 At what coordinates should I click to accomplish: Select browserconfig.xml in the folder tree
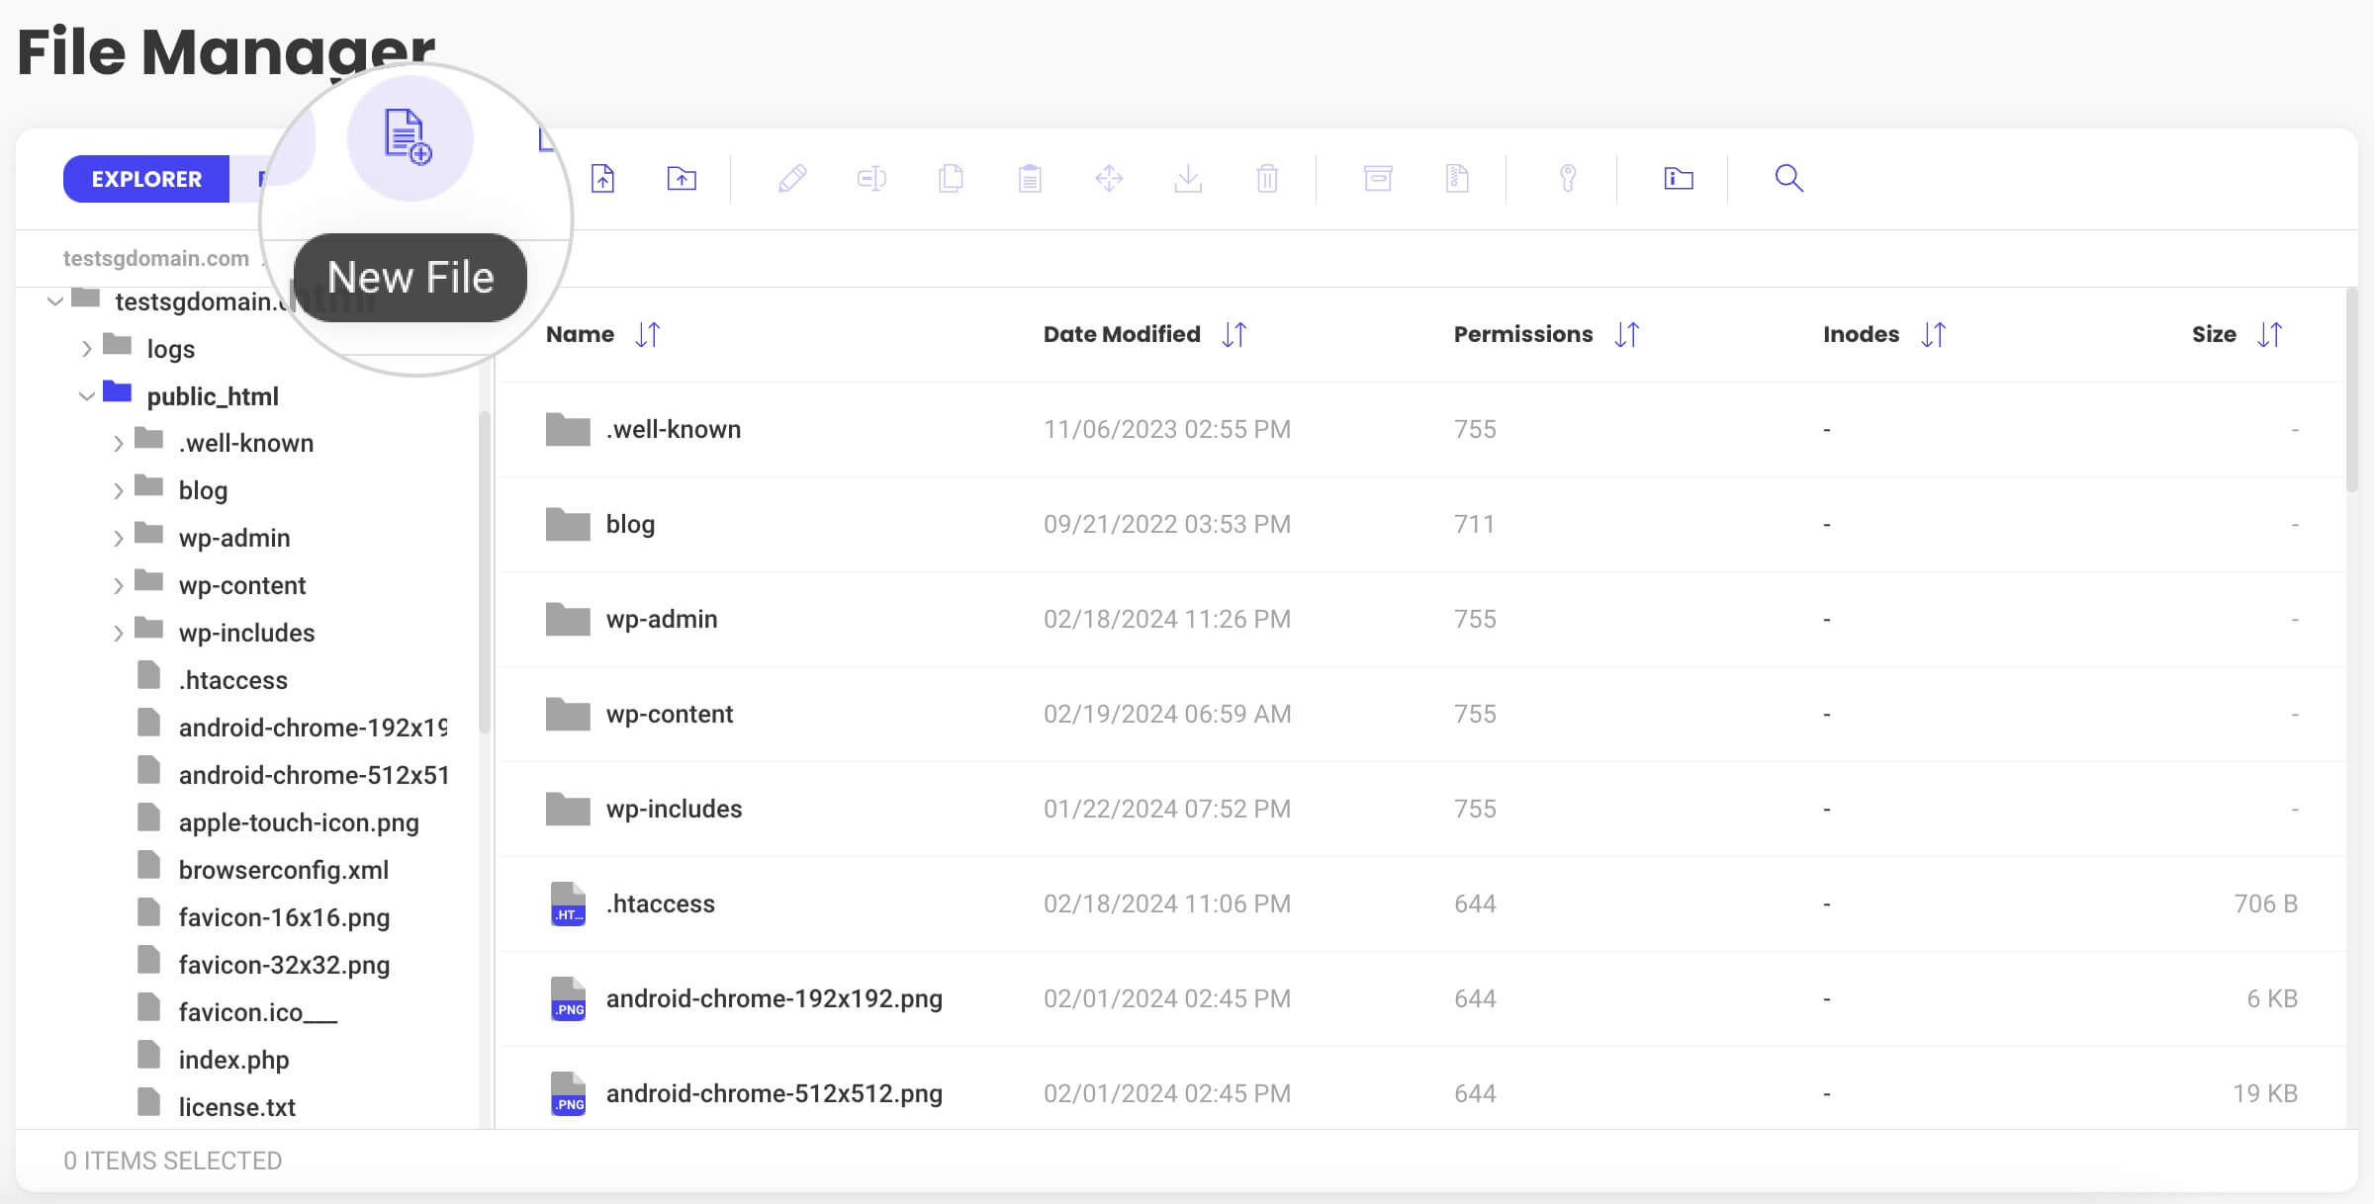283,870
